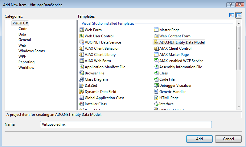246x147 pixels.
Task: Click the AJAX Master Page icon
Action: tap(156, 54)
